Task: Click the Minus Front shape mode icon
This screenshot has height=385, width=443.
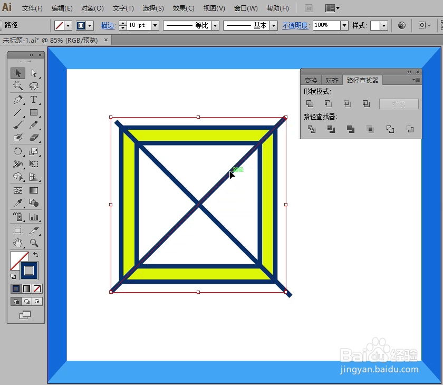Action: 328,104
